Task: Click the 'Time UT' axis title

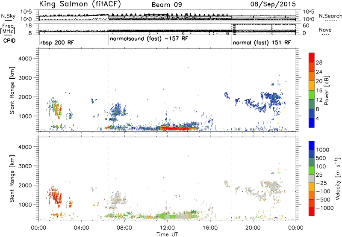Action: (x=167, y=234)
